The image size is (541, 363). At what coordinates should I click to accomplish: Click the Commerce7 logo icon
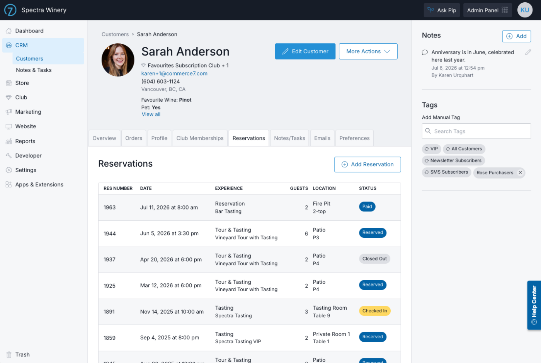(10, 10)
